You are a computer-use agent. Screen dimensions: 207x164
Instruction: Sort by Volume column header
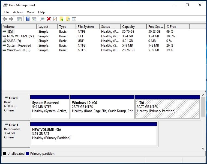coord(19,27)
